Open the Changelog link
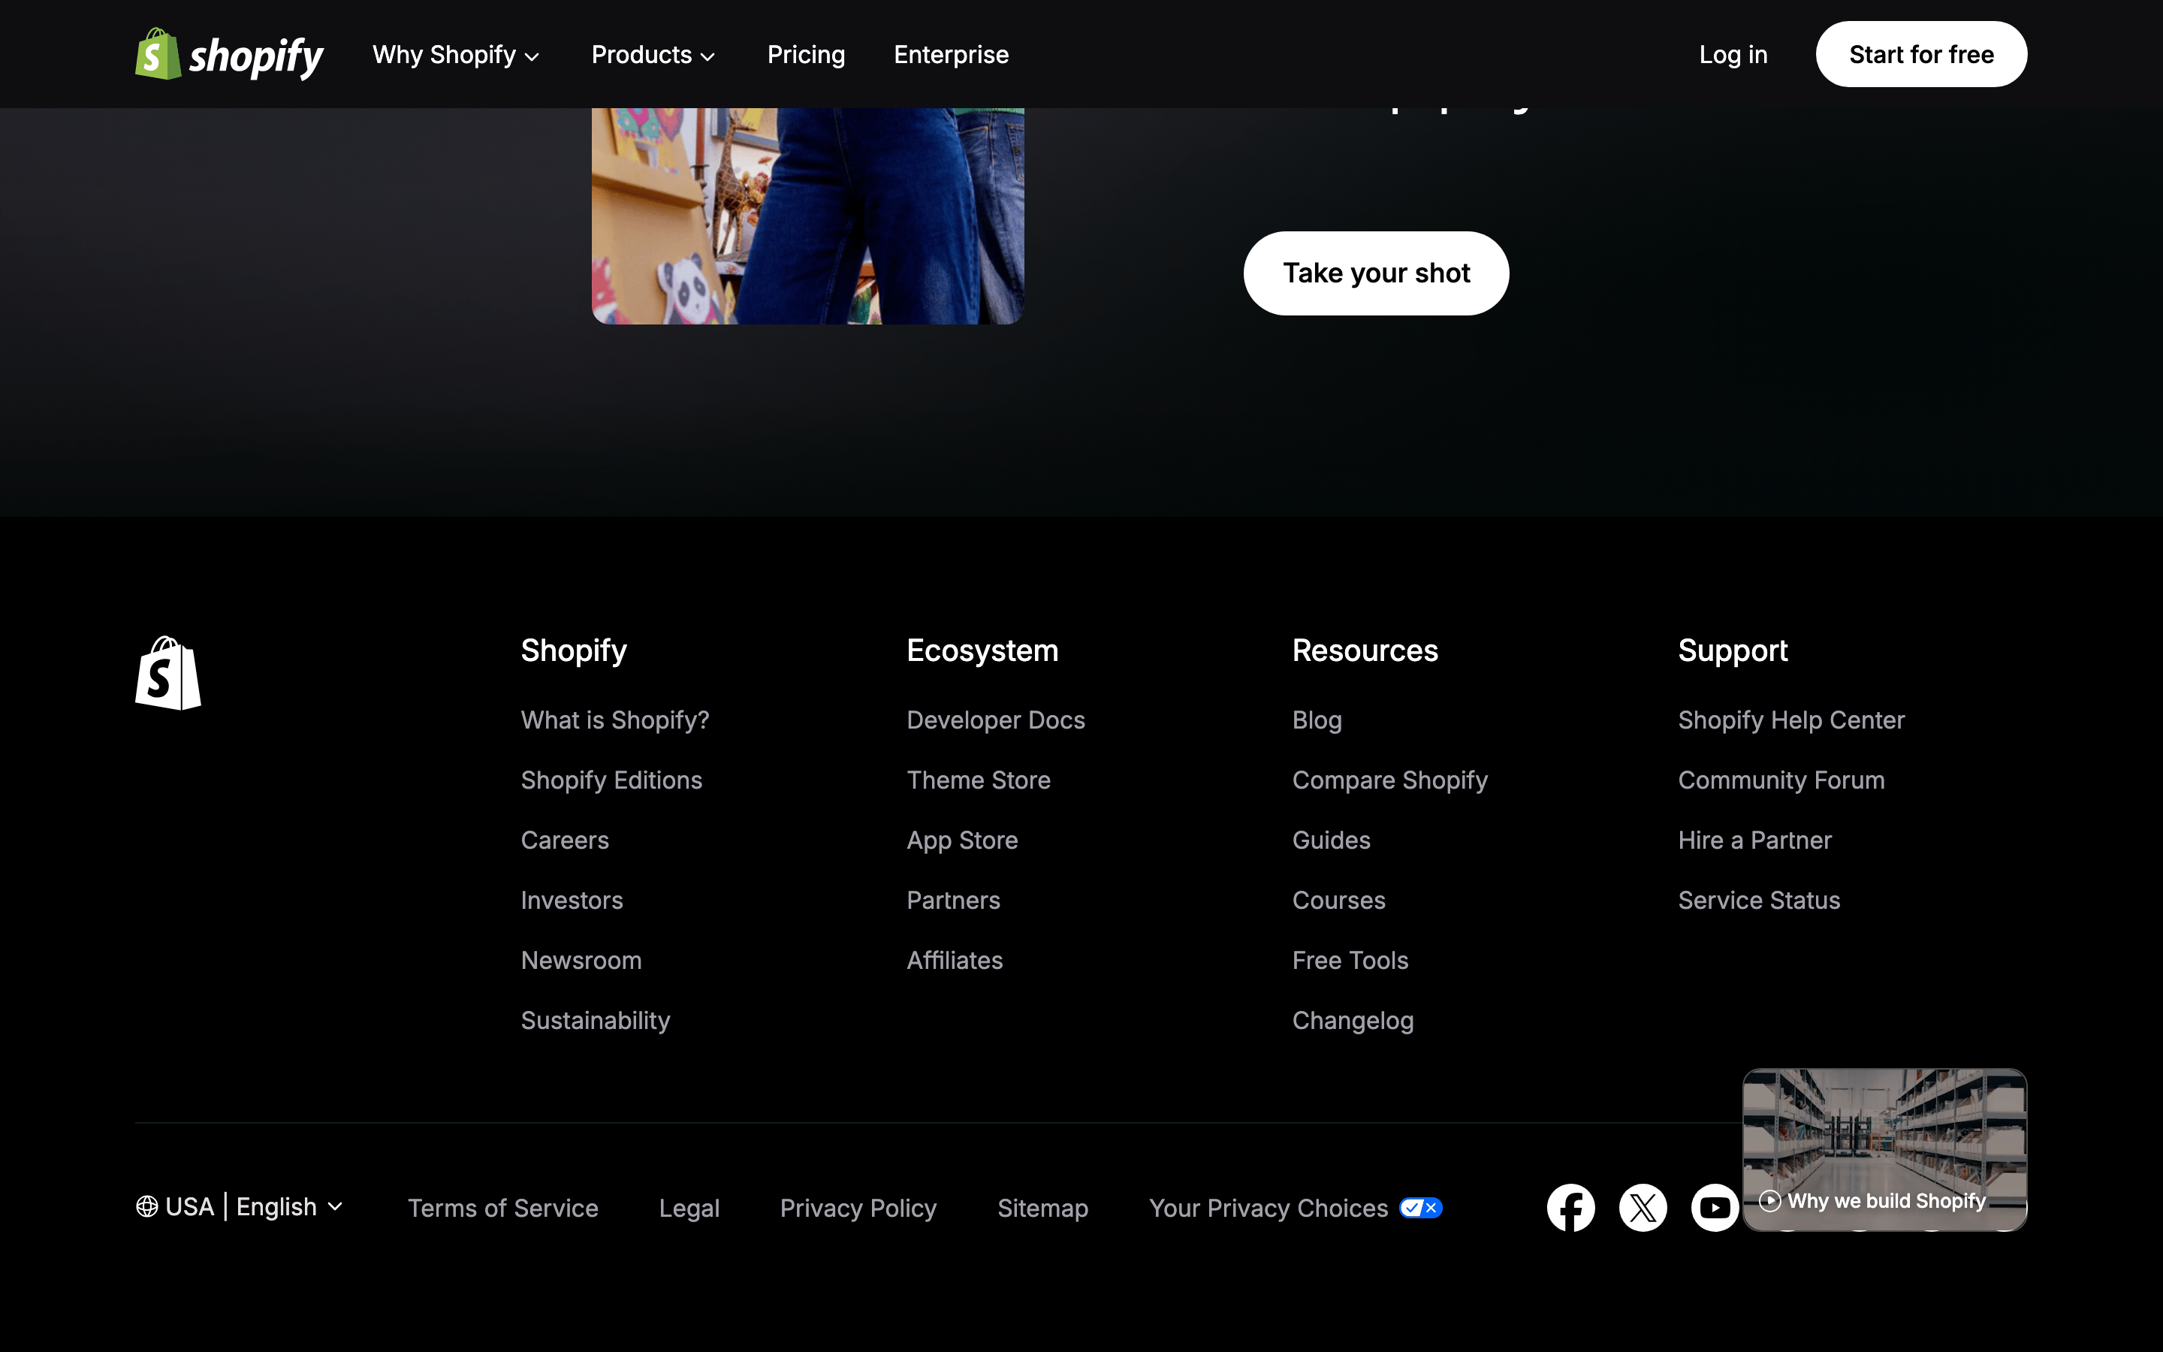2163x1352 pixels. click(1353, 1022)
